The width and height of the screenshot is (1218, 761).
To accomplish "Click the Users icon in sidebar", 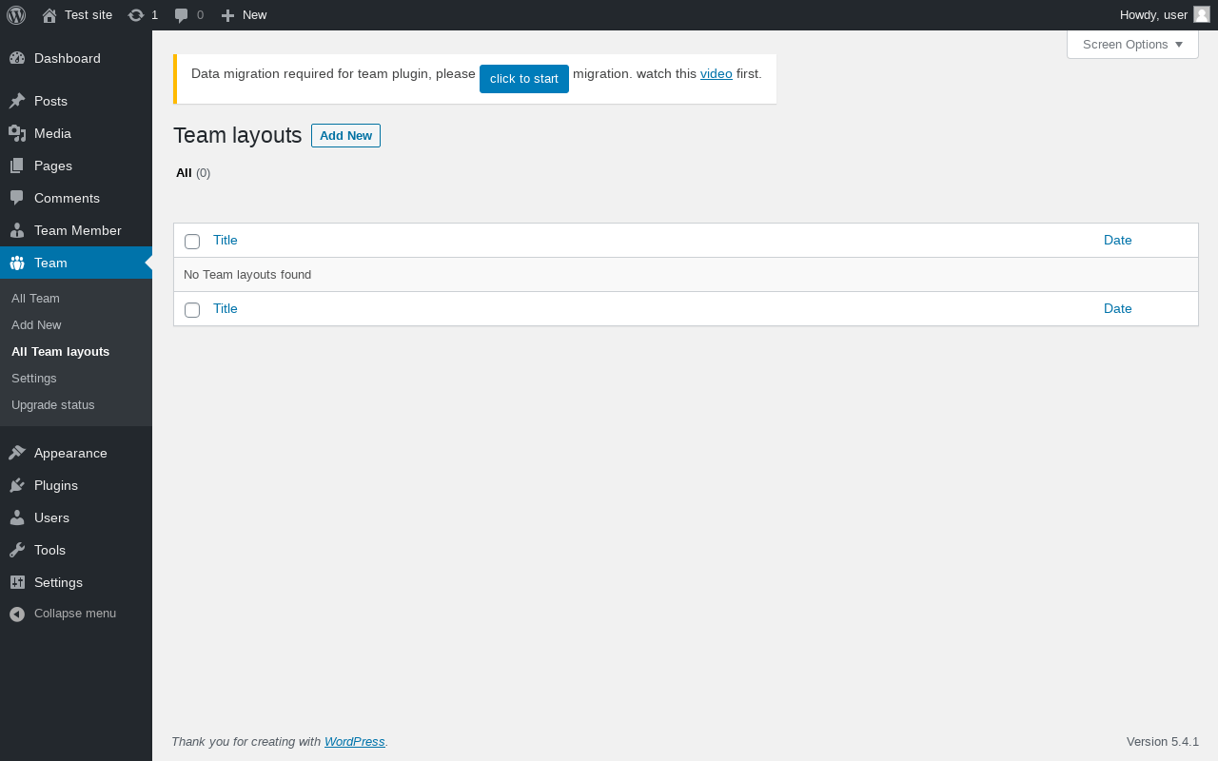I will click(17, 517).
